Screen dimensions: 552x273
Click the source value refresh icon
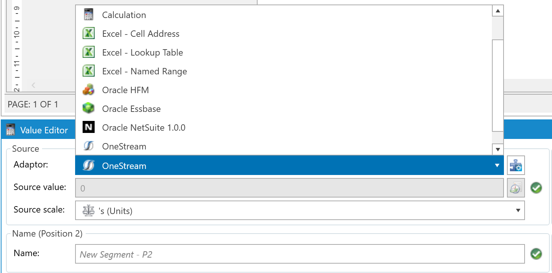516,188
